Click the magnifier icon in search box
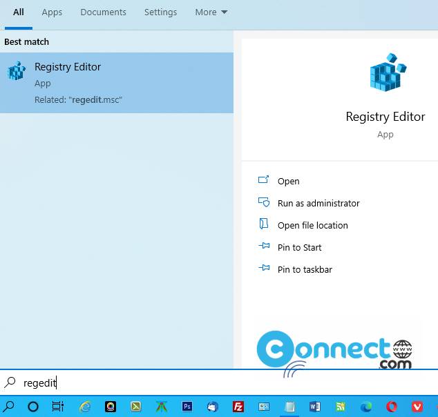Image resolution: width=438 pixels, height=417 pixels. click(x=10, y=382)
